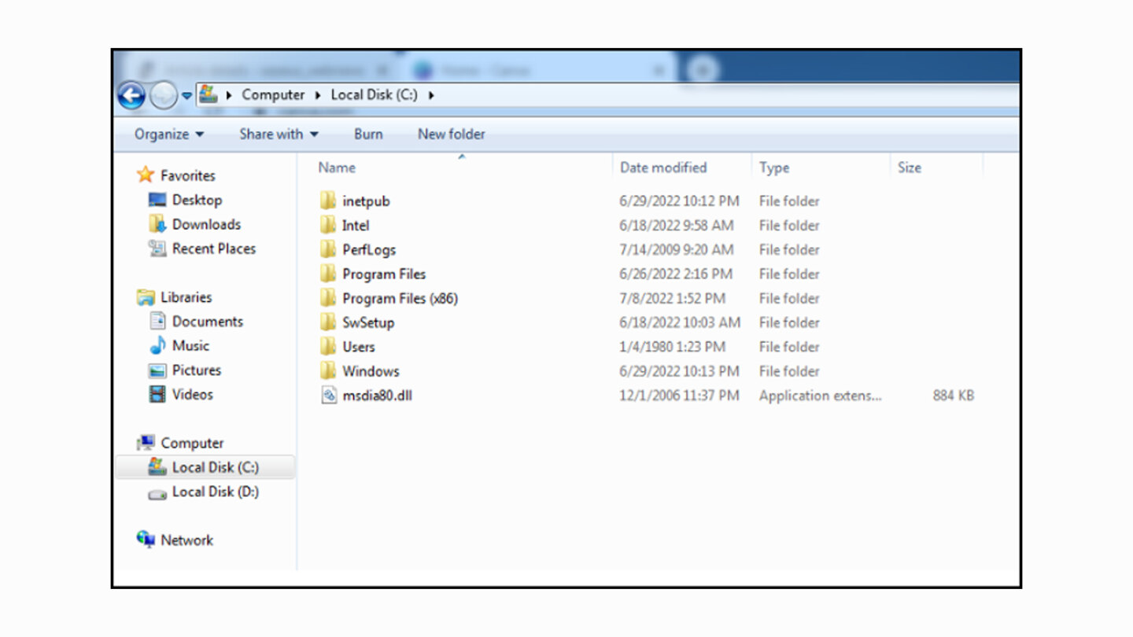Viewport: 1133px width, 637px height.
Task: Click the Back navigation arrow button
Action: pyautogui.click(x=131, y=96)
